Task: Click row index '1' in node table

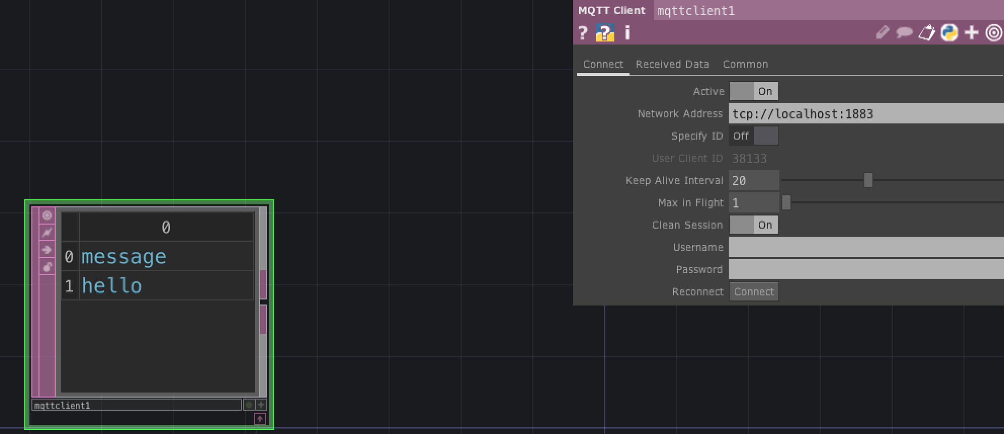Action: tap(69, 286)
